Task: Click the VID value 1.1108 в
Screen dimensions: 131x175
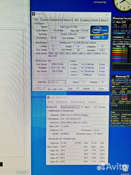Action: pos(66,126)
